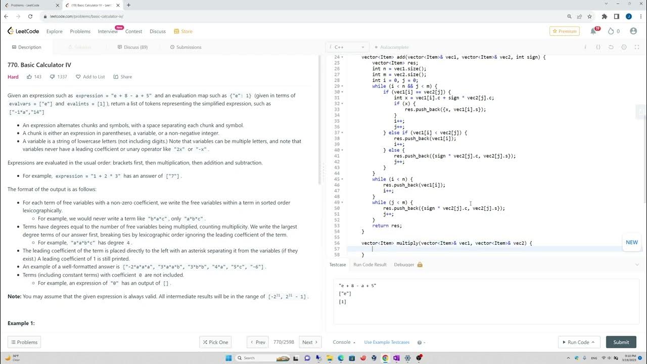Collapse the testcase panel chevron

(x=637, y=264)
